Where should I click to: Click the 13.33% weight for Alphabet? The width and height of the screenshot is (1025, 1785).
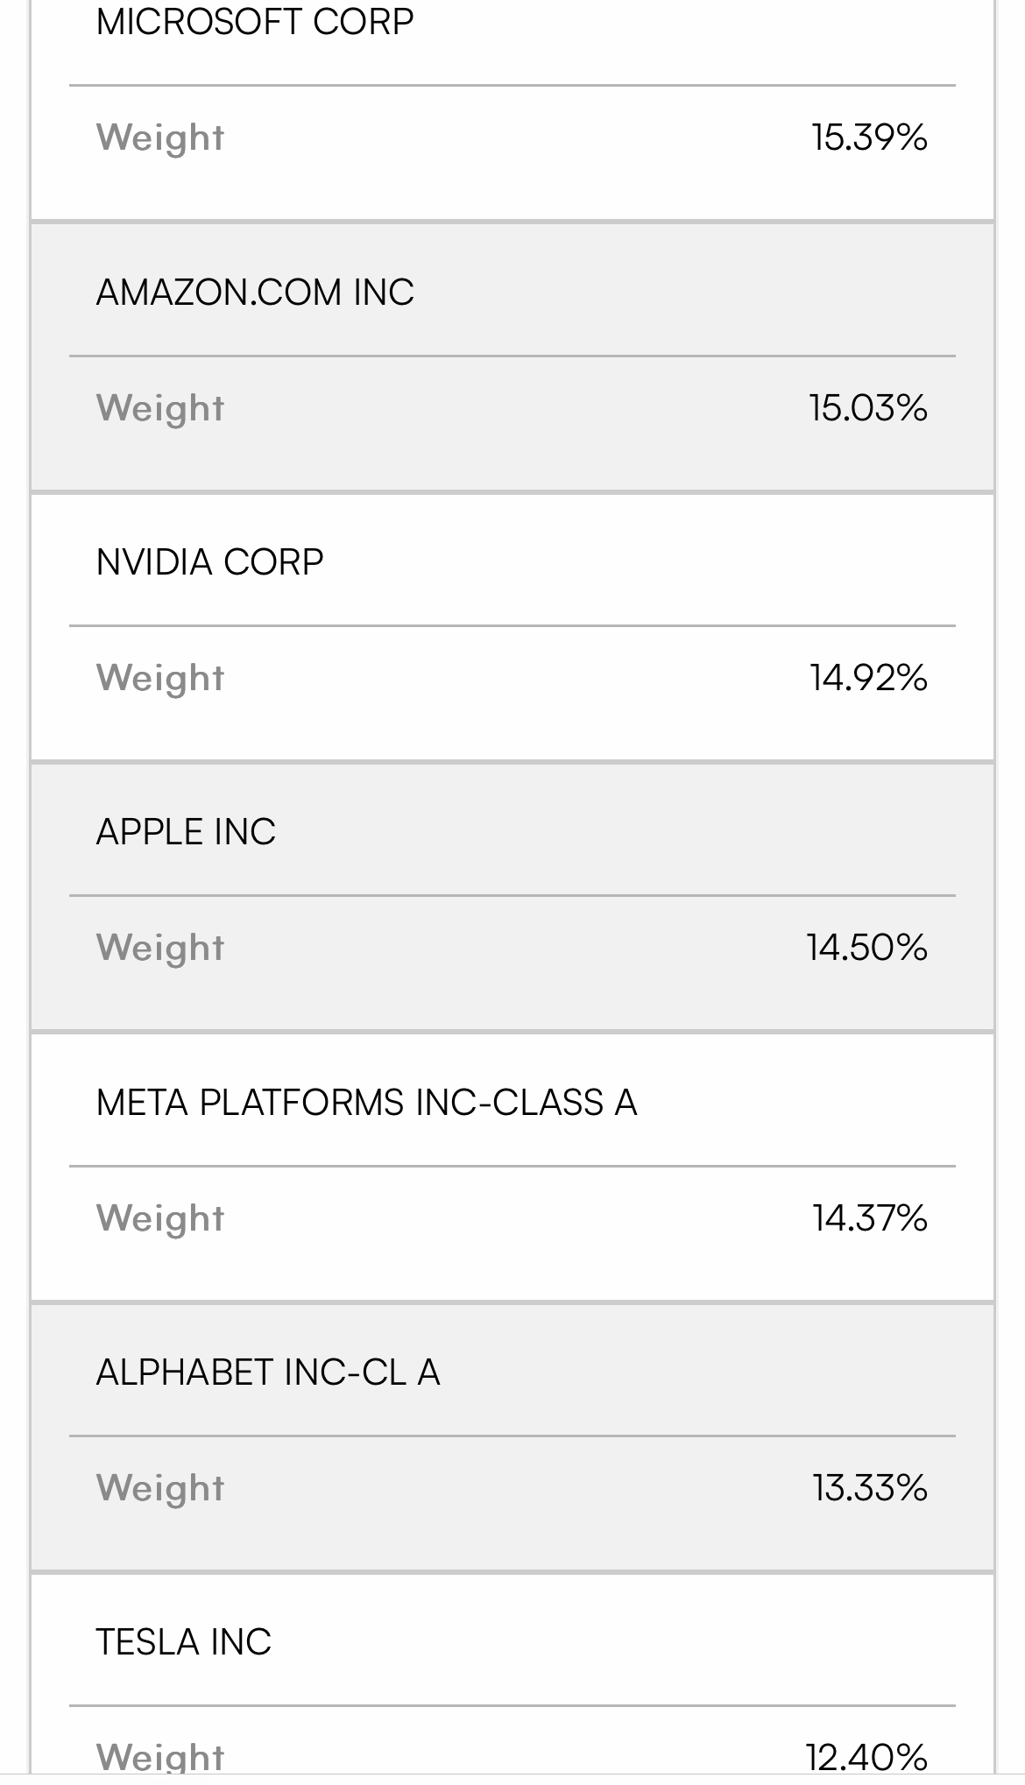tap(869, 1488)
